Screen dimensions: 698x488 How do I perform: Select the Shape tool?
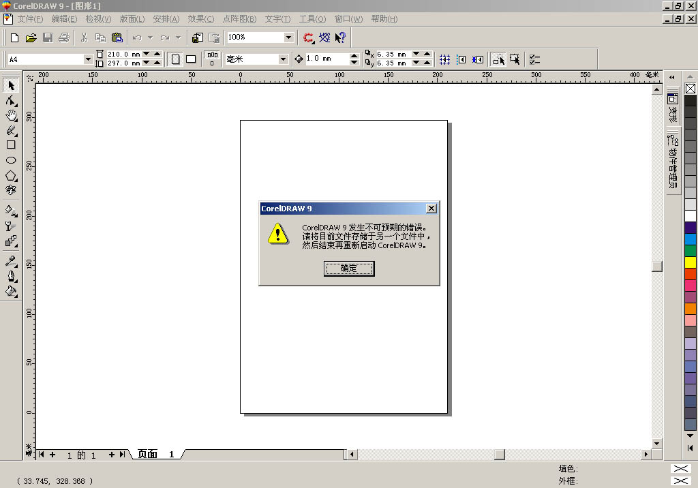(11, 100)
